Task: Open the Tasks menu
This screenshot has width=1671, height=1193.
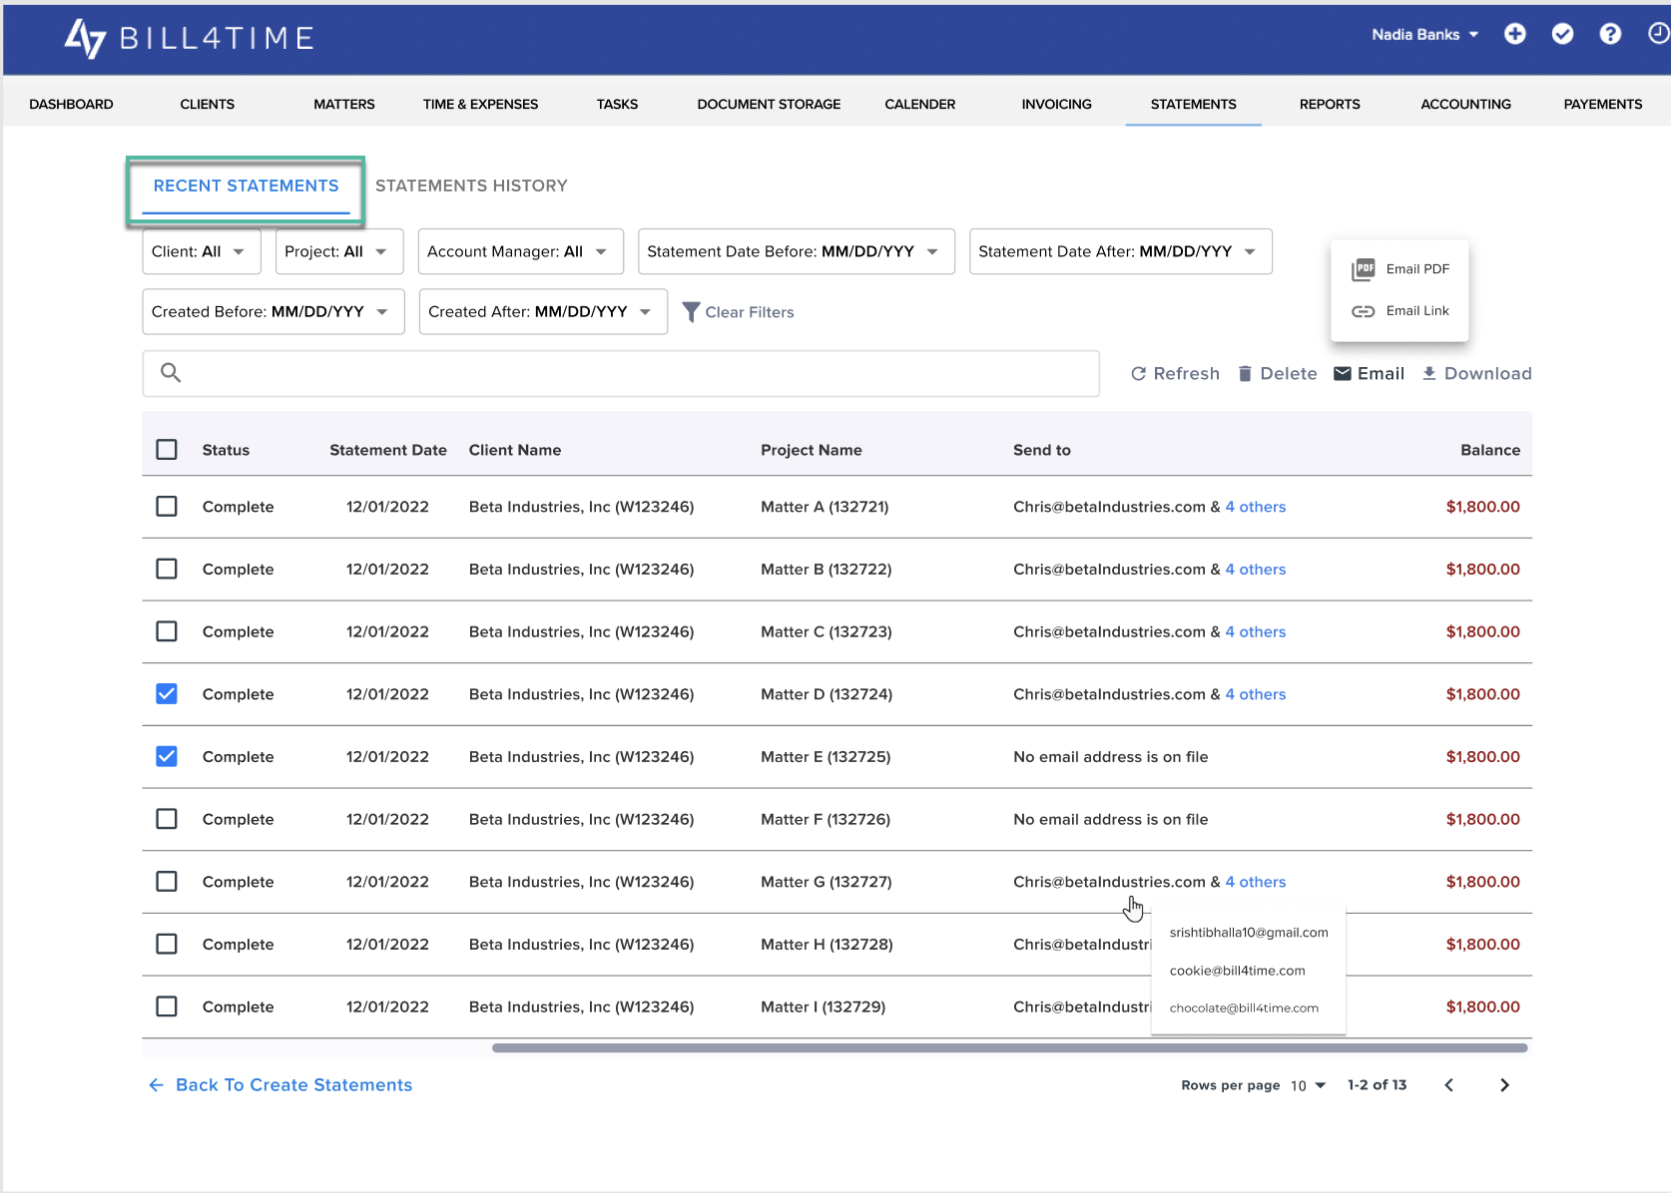Action: pos(617,104)
